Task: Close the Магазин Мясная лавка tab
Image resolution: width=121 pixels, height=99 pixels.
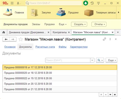Action: click(x=113, y=32)
